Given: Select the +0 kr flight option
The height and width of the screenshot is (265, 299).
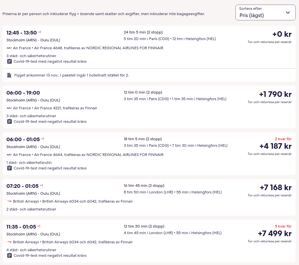Looking at the screenshot, I should pyautogui.click(x=282, y=34).
